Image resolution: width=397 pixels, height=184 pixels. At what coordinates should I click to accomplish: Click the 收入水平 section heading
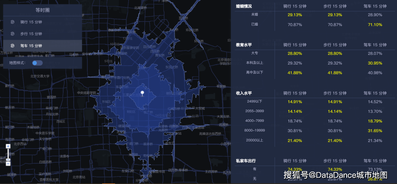click(x=244, y=93)
